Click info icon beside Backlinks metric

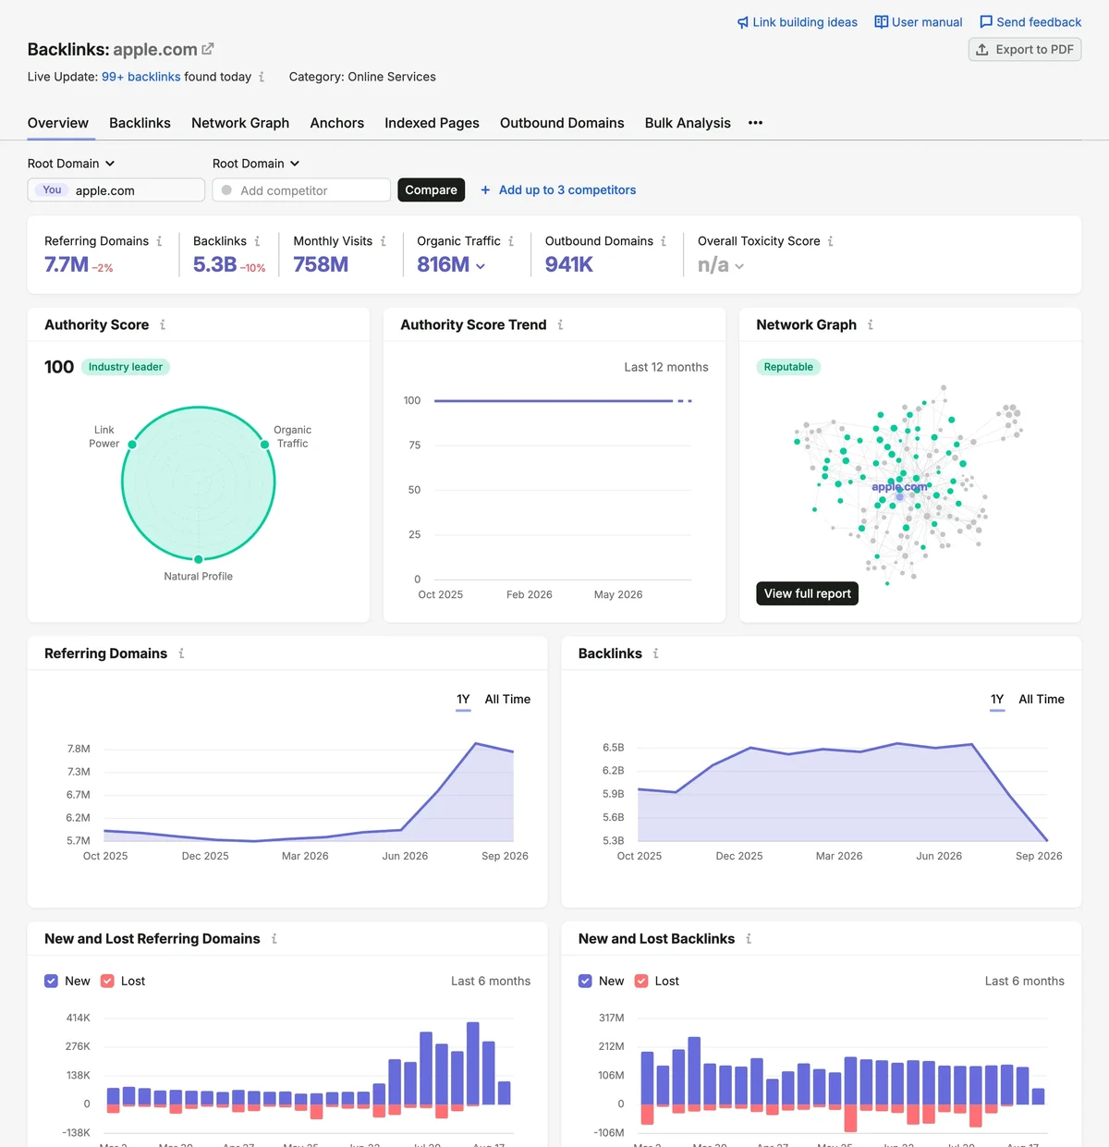(257, 241)
